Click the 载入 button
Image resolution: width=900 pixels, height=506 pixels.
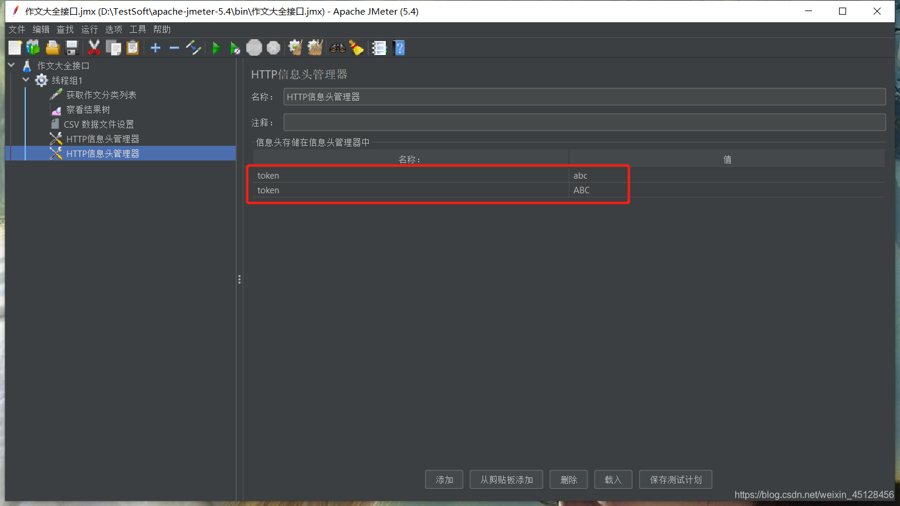613,480
